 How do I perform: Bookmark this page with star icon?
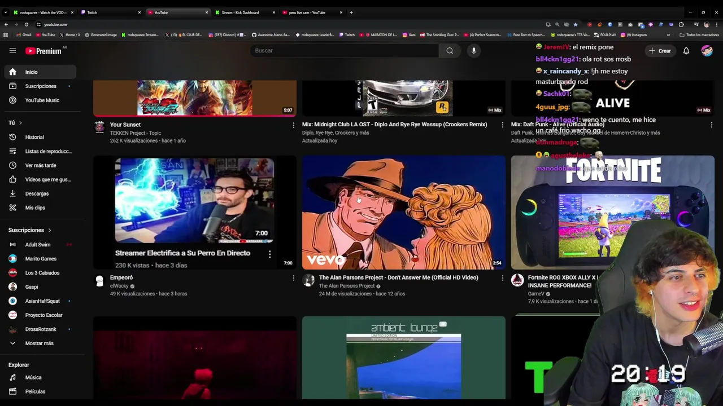(576, 25)
